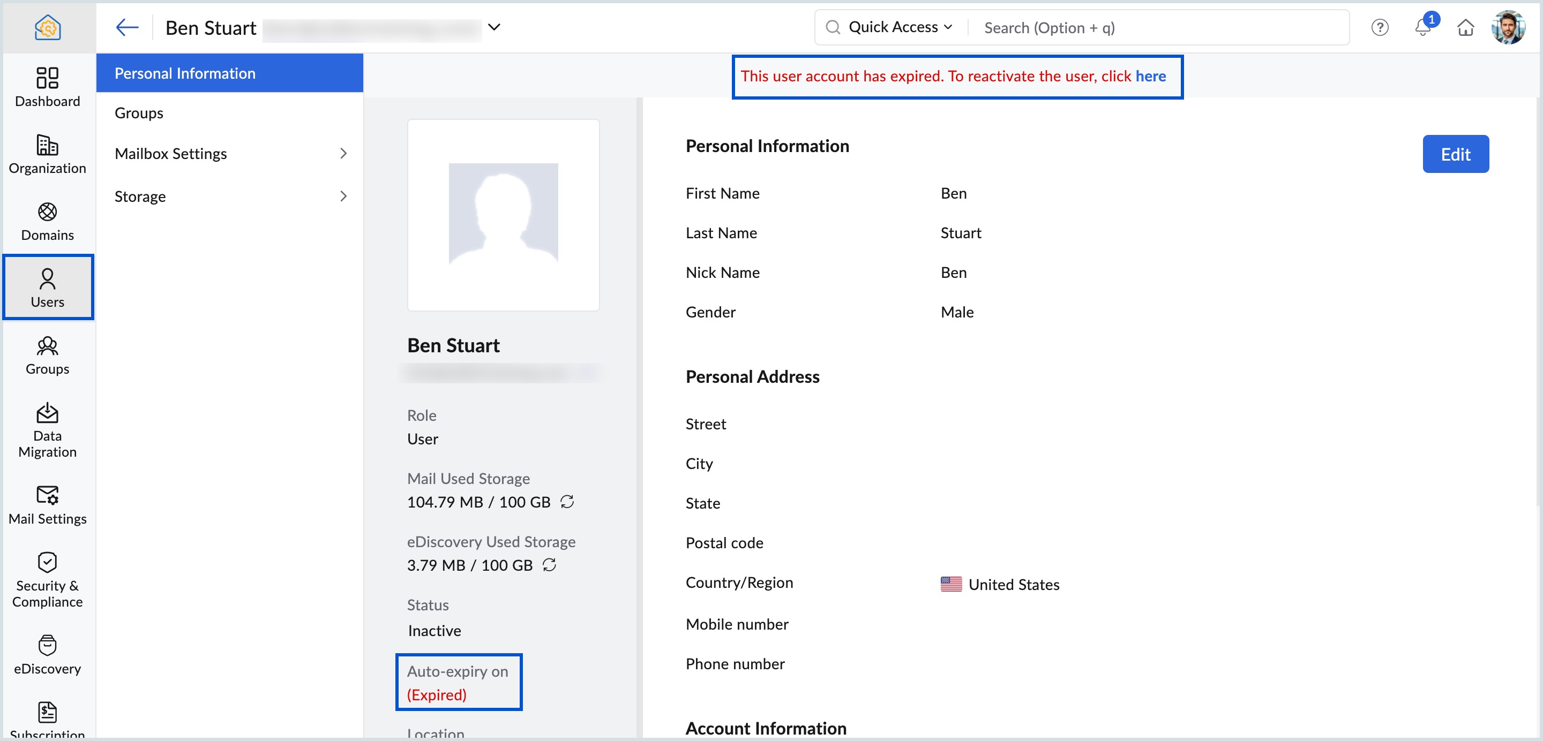Open Data Migration from the sidebar
Image resolution: width=1543 pixels, height=741 pixels.
pyautogui.click(x=47, y=430)
